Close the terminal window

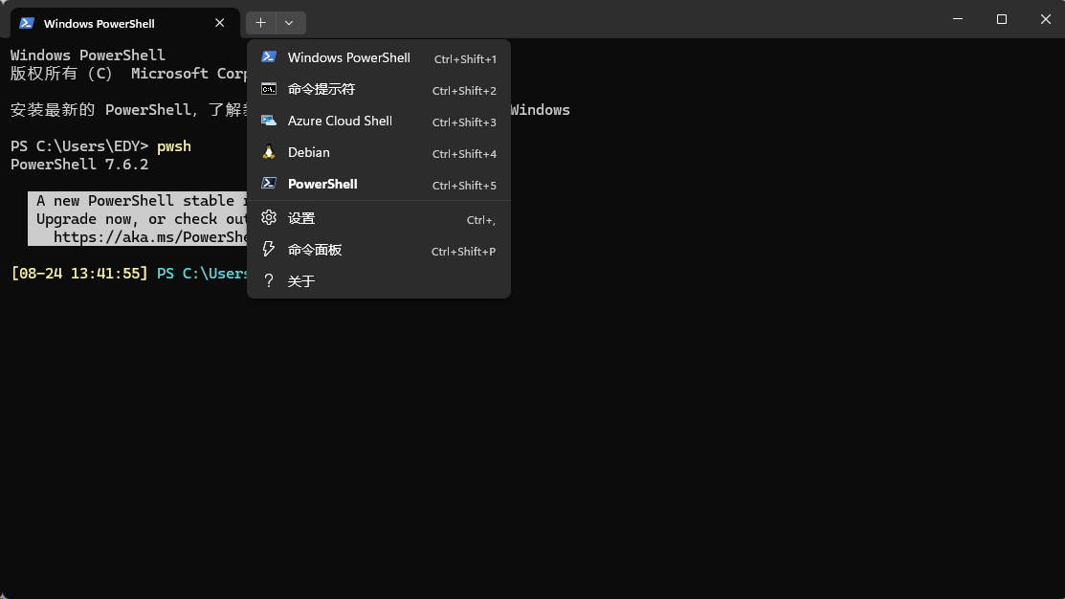click(1045, 19)
